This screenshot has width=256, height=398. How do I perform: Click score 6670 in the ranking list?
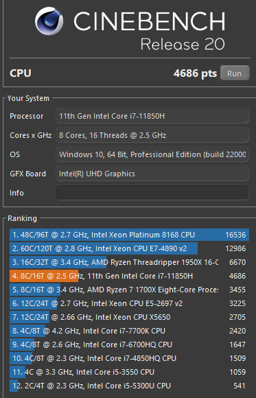click(x=237, y=262)
